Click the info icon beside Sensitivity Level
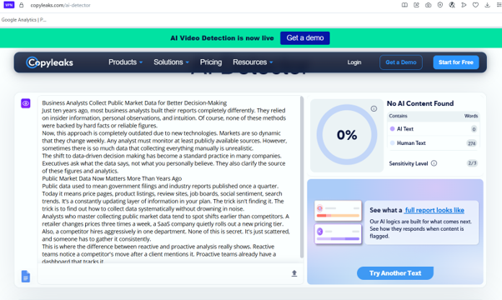The image size is (502, 300). pyautogui.click(x=434, y=163)
